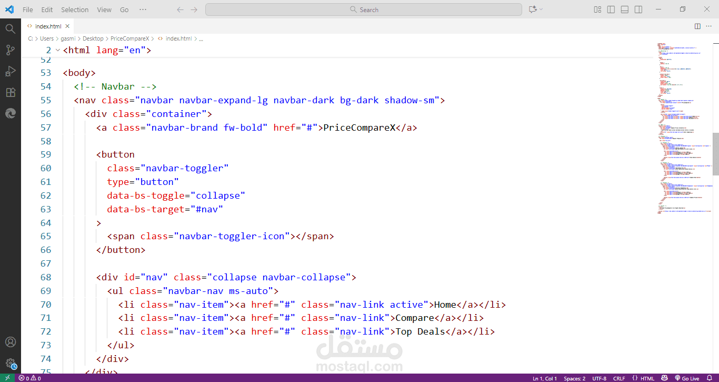Viewport: 719px width, 382px height.
Task: Click "container" on line 56
Action: click(176, 114)
